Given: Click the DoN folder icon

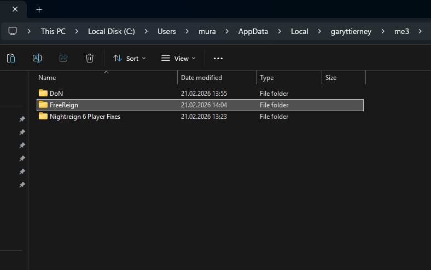Looking at the screenshot, I should (x=43, y=93).
